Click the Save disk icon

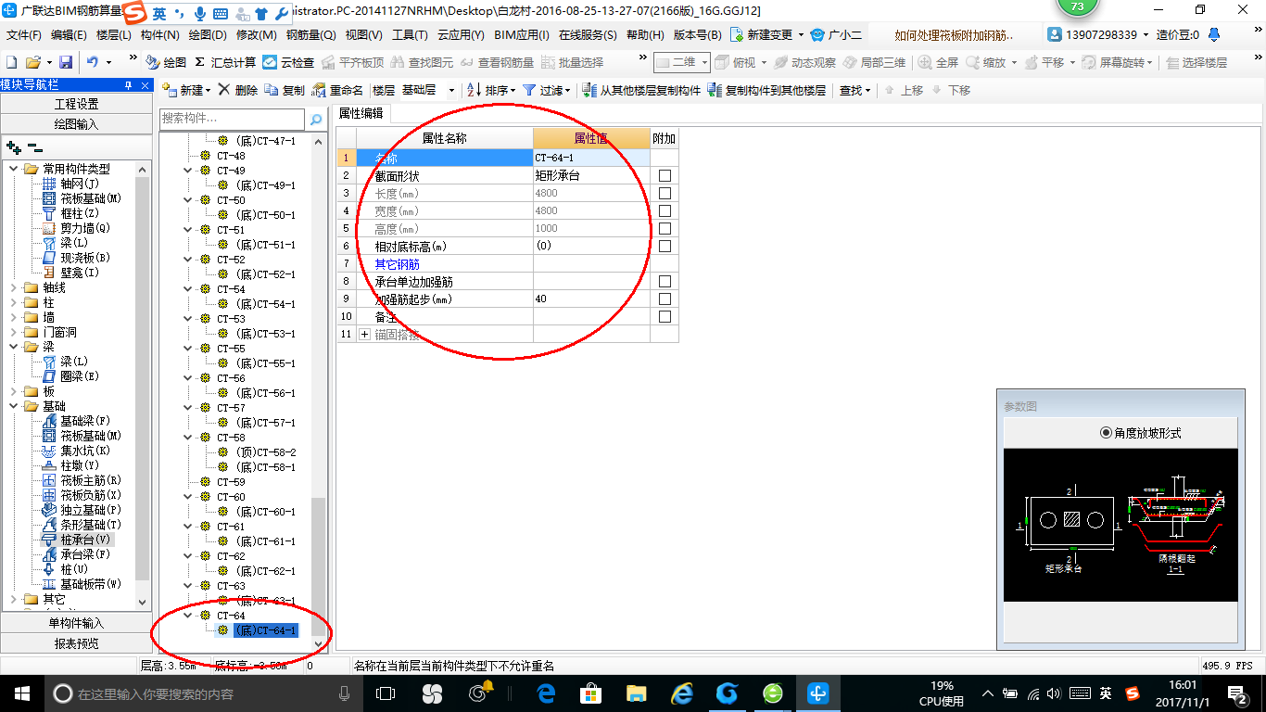pos(66,62)
